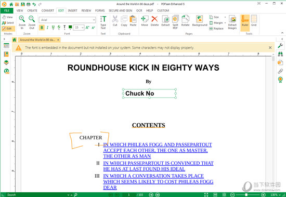Open the bookmarks panel in left sidebar
This screenshot has width=286, height=197.
(x=6, y=54)
